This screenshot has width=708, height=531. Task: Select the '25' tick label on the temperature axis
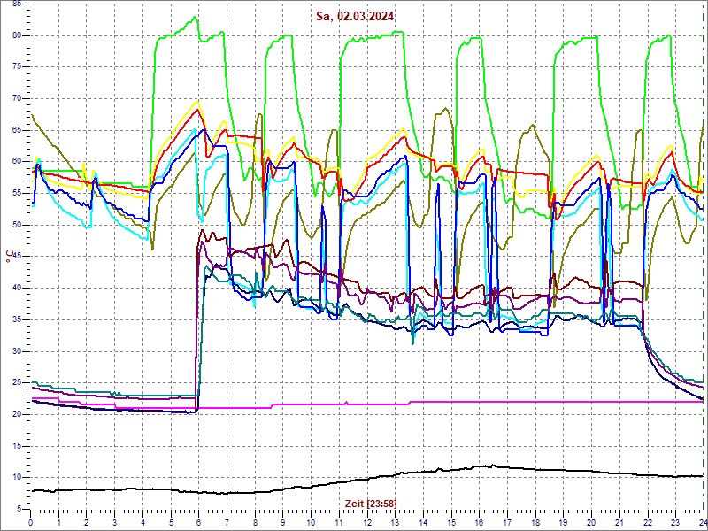[17, 383]
